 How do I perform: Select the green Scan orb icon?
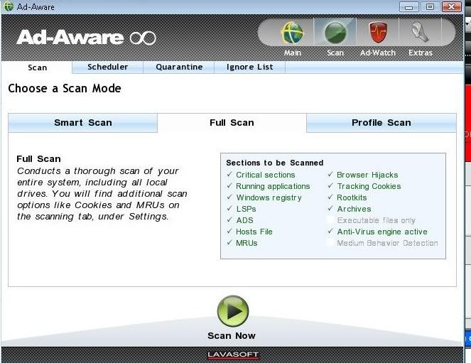(x=335, y=33)
